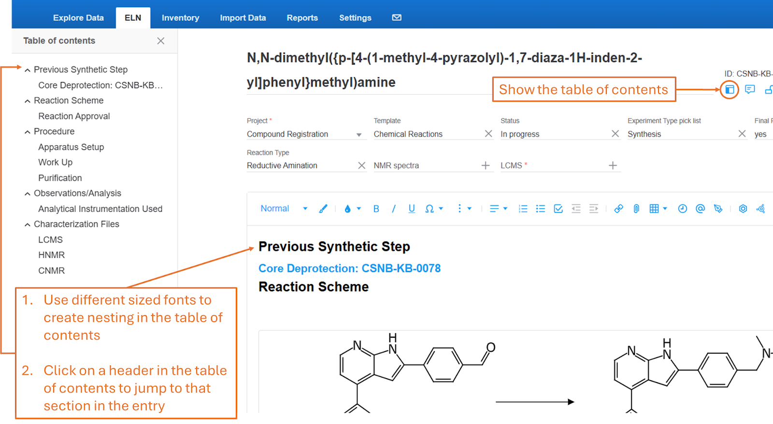The image size is (773, 424).
Task: Collapse the Procedure section in table of contents
Action: point(28,132)
